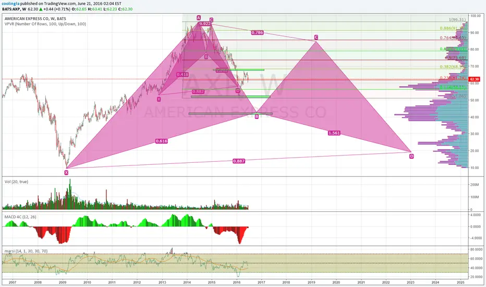Select the 1.561 ratio label
Image resolution: width=486 pixels, height=287 pixels.
(334, 133)
